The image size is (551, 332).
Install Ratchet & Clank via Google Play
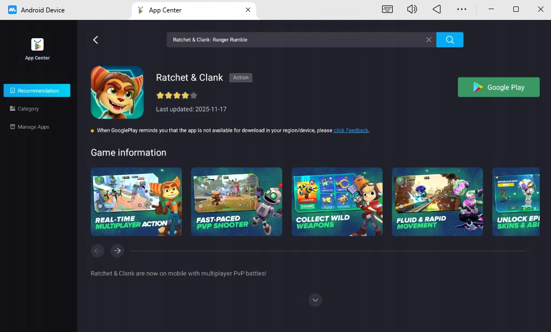[498, 87]
